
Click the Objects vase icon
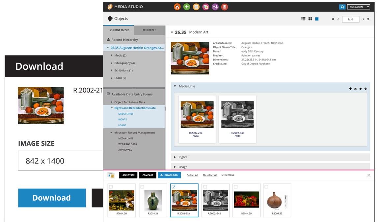[x=110, y=18]
